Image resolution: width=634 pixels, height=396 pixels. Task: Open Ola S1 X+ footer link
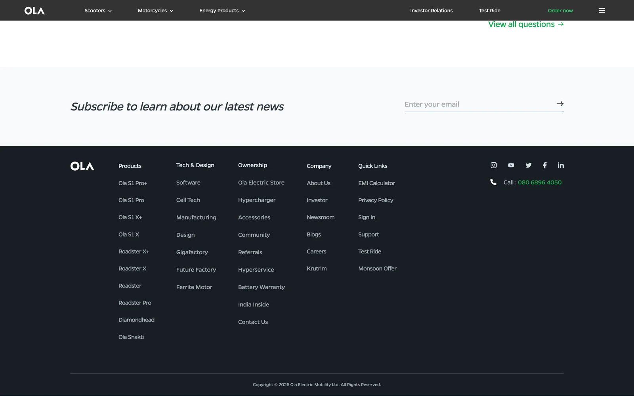[x=130, y=217]
